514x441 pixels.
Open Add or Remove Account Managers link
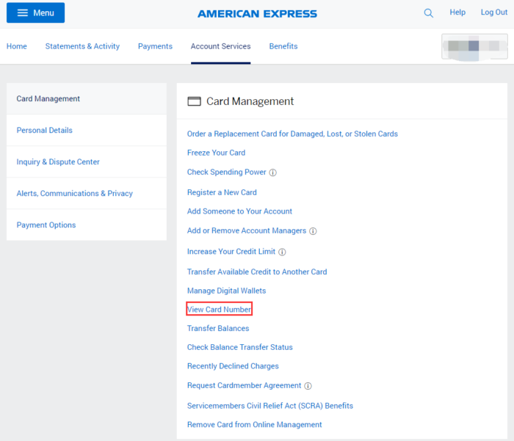247,230
